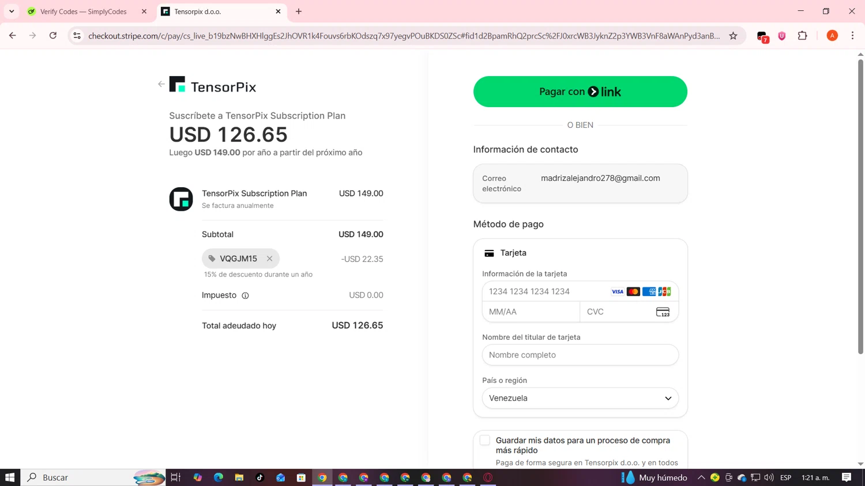Image resolution: width=865 pixels, height=486 pixels.
Task: Open the country dropdown showing Venezuela
Action: pyautogui.click(x=580, y=398)
